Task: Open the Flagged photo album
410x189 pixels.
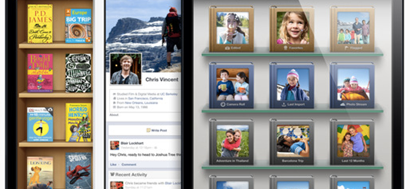Action: pyautogui.click(x=352, y=29)
